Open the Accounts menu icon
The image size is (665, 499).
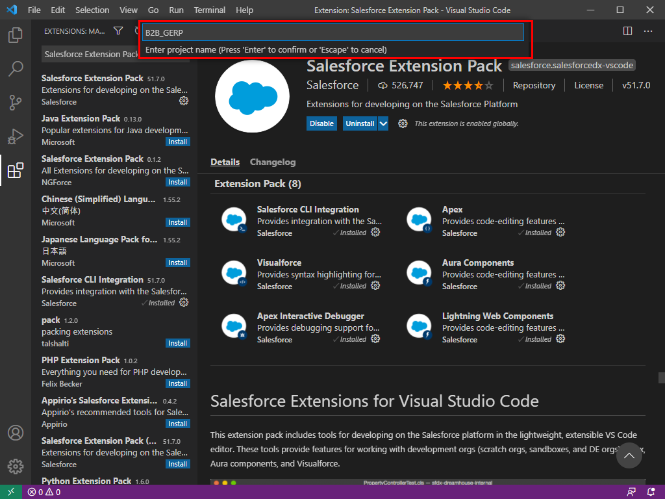pos(16,433)
